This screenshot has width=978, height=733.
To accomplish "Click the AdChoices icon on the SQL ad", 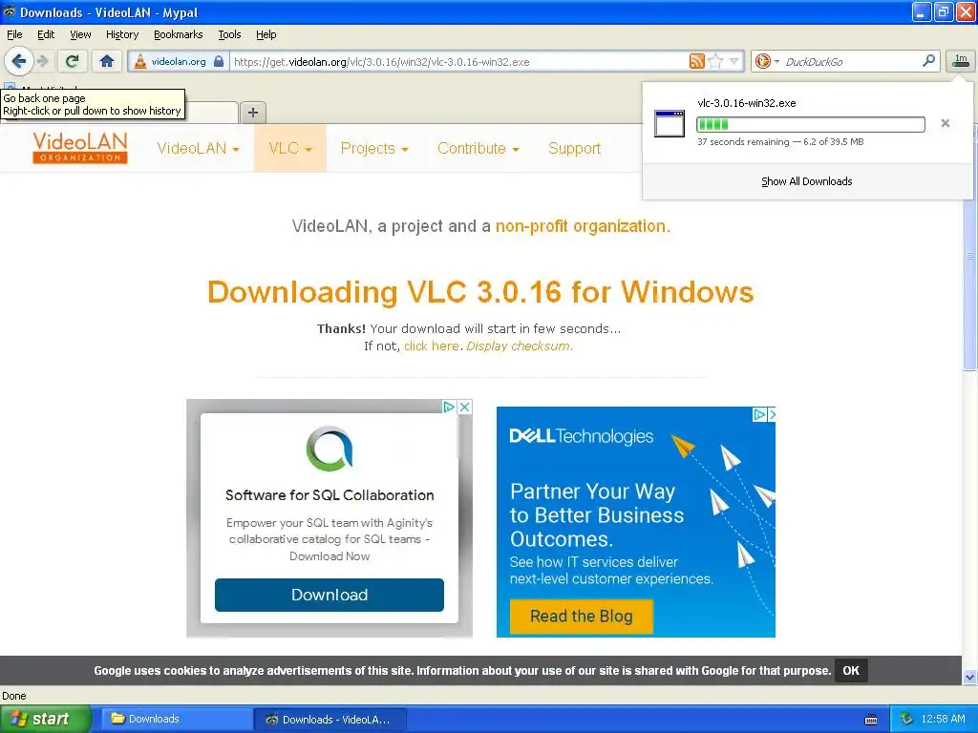I will (x=449, y=407).
